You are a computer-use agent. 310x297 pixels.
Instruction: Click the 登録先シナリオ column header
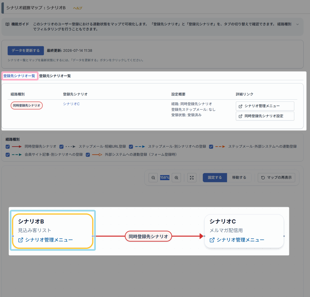75,94
